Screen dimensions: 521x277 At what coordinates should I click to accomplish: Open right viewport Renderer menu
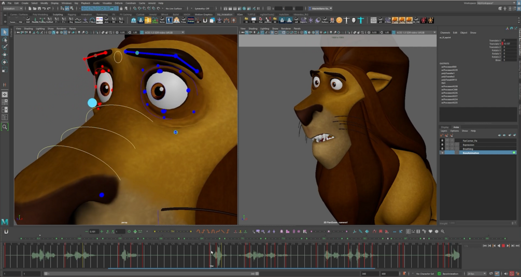[286, 28]
